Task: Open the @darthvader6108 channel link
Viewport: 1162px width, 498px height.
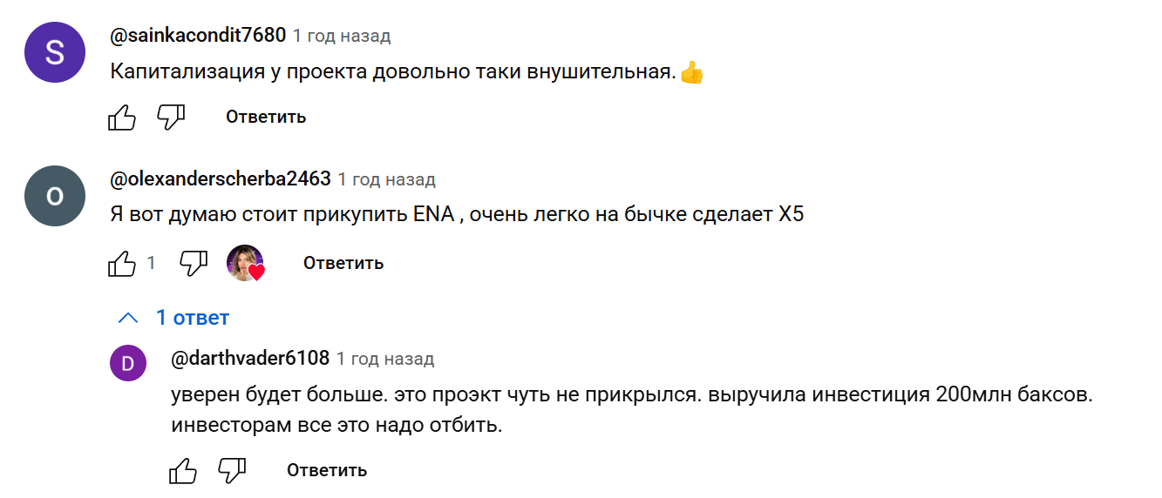Action: 250,359
